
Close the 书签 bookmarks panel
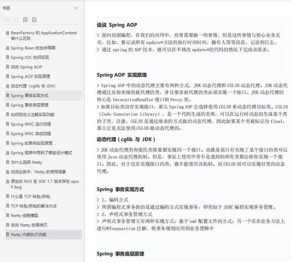coord(76,8)
